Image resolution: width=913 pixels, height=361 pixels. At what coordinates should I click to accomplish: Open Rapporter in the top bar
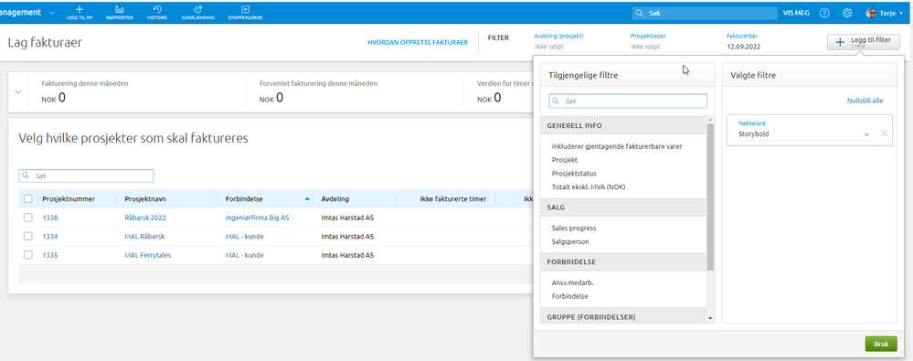point(120,12)
